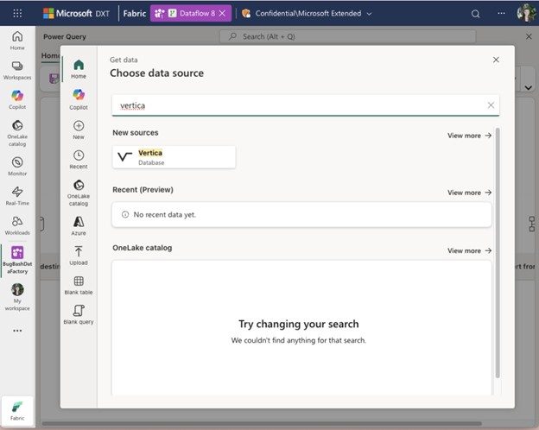This screenshot has width=539, height=430.
Task: Open Copilot in the dialog sidebar
Action: click(x=79, y=98)
